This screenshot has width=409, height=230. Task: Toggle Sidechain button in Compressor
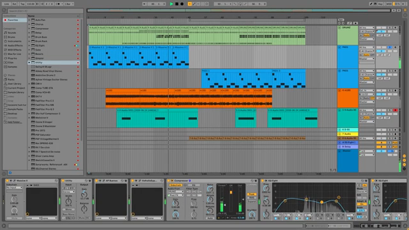[x=175, y=185]
